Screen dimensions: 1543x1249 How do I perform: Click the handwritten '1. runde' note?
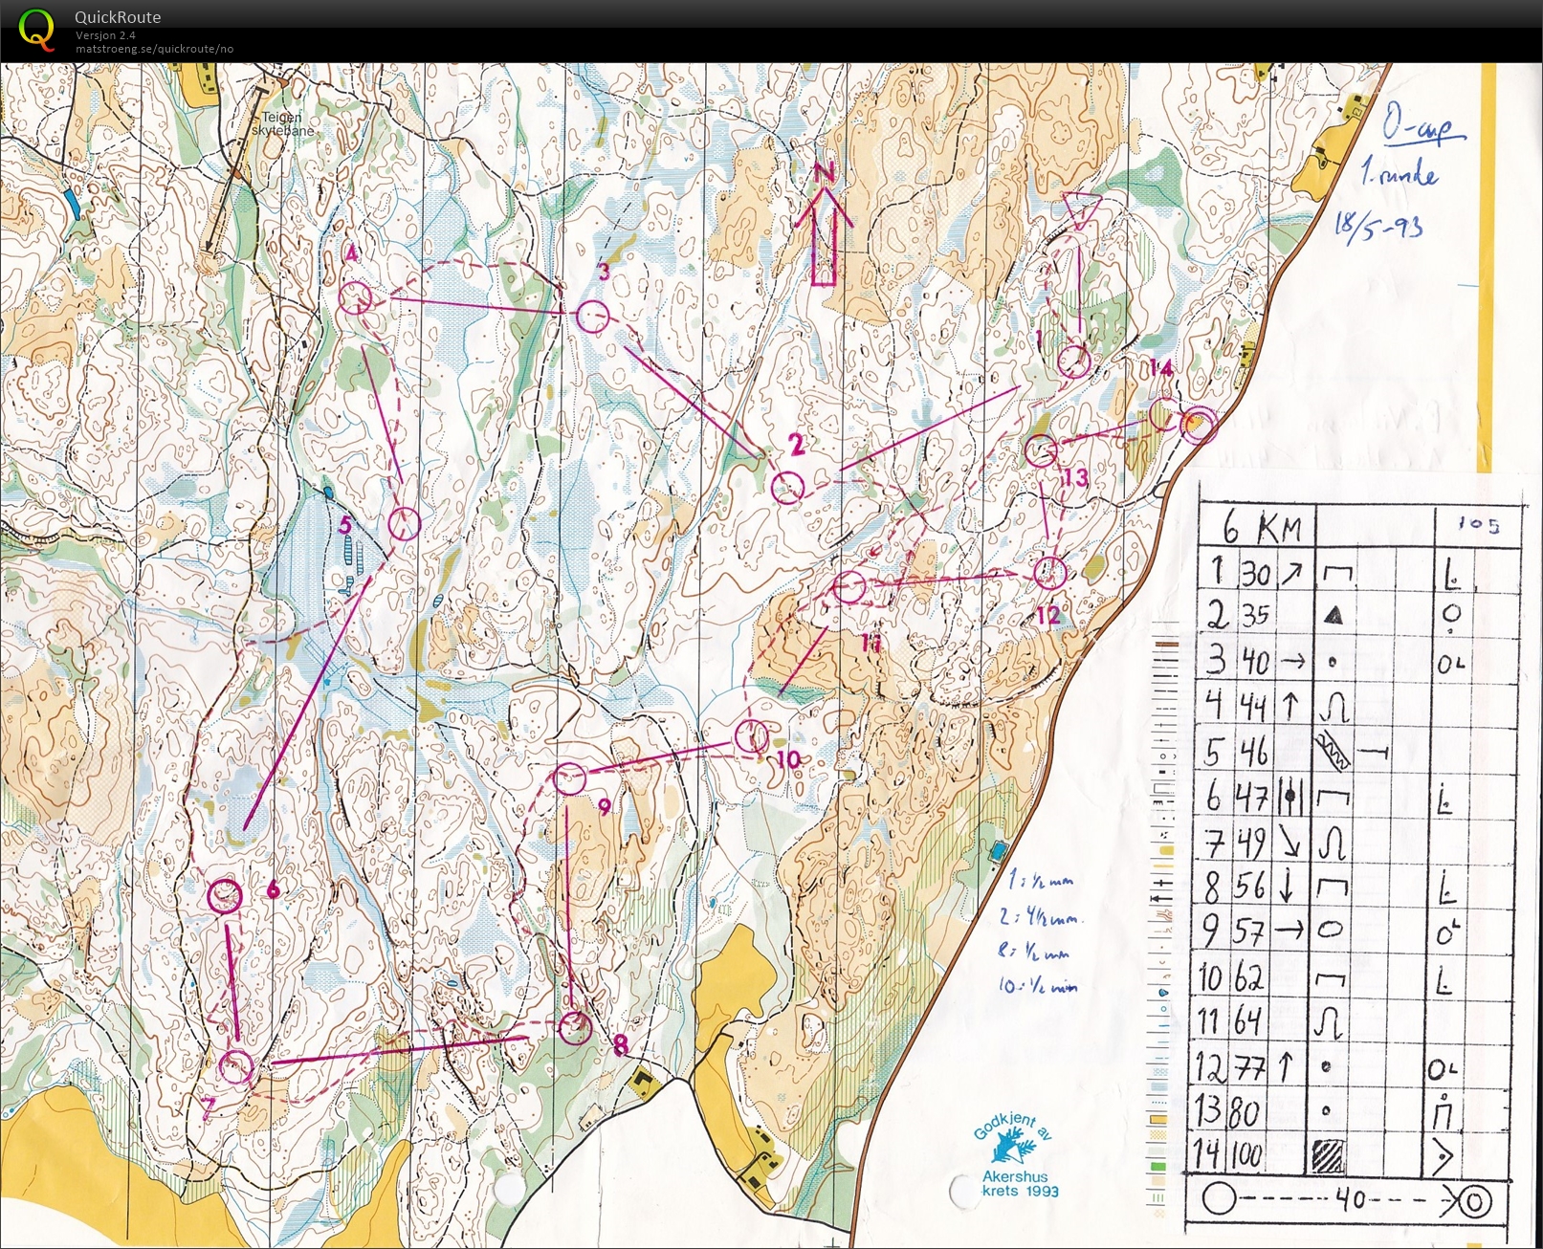pyautogui.click(x=1400, y=173)
